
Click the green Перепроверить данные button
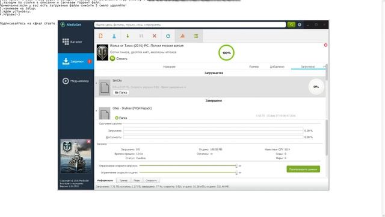click(x=303, y=169)
